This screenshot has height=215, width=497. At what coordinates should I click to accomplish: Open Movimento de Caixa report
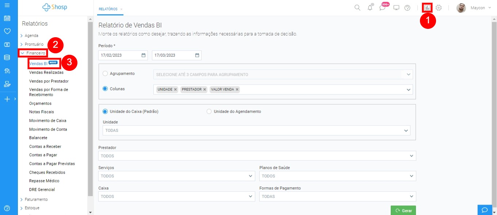[48, 120]
